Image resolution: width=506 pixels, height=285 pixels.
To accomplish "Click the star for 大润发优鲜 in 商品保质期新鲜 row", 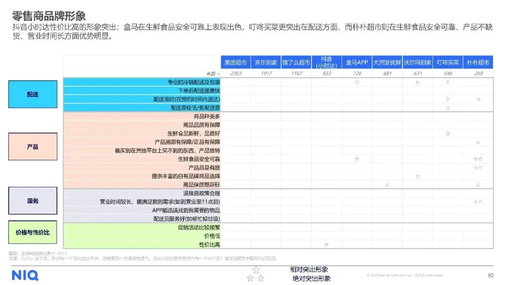I will [387, 185].
